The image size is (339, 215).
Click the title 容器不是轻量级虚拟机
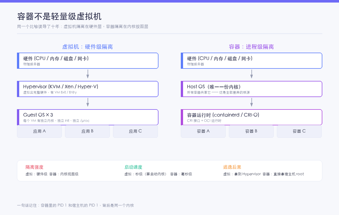pyautogui.click(x=59, y=16)
